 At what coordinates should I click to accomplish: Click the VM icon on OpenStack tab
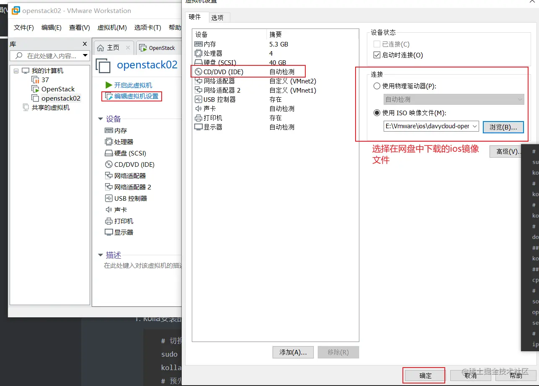(x=143, y=48)
